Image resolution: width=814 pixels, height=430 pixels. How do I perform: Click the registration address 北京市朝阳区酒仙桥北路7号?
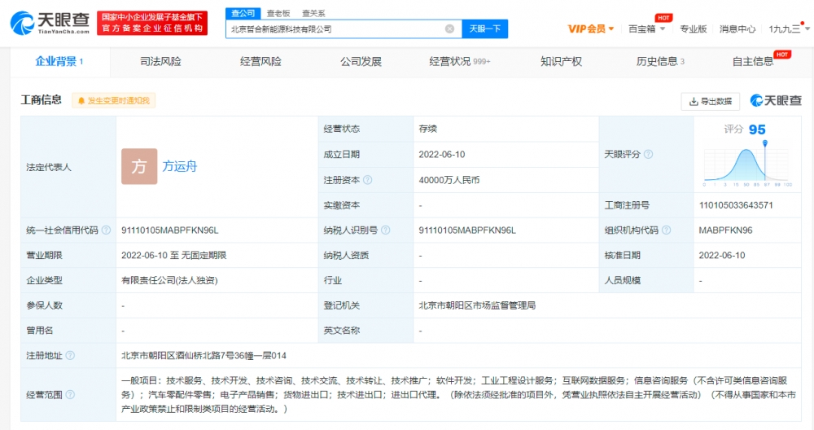coord(204,356)
